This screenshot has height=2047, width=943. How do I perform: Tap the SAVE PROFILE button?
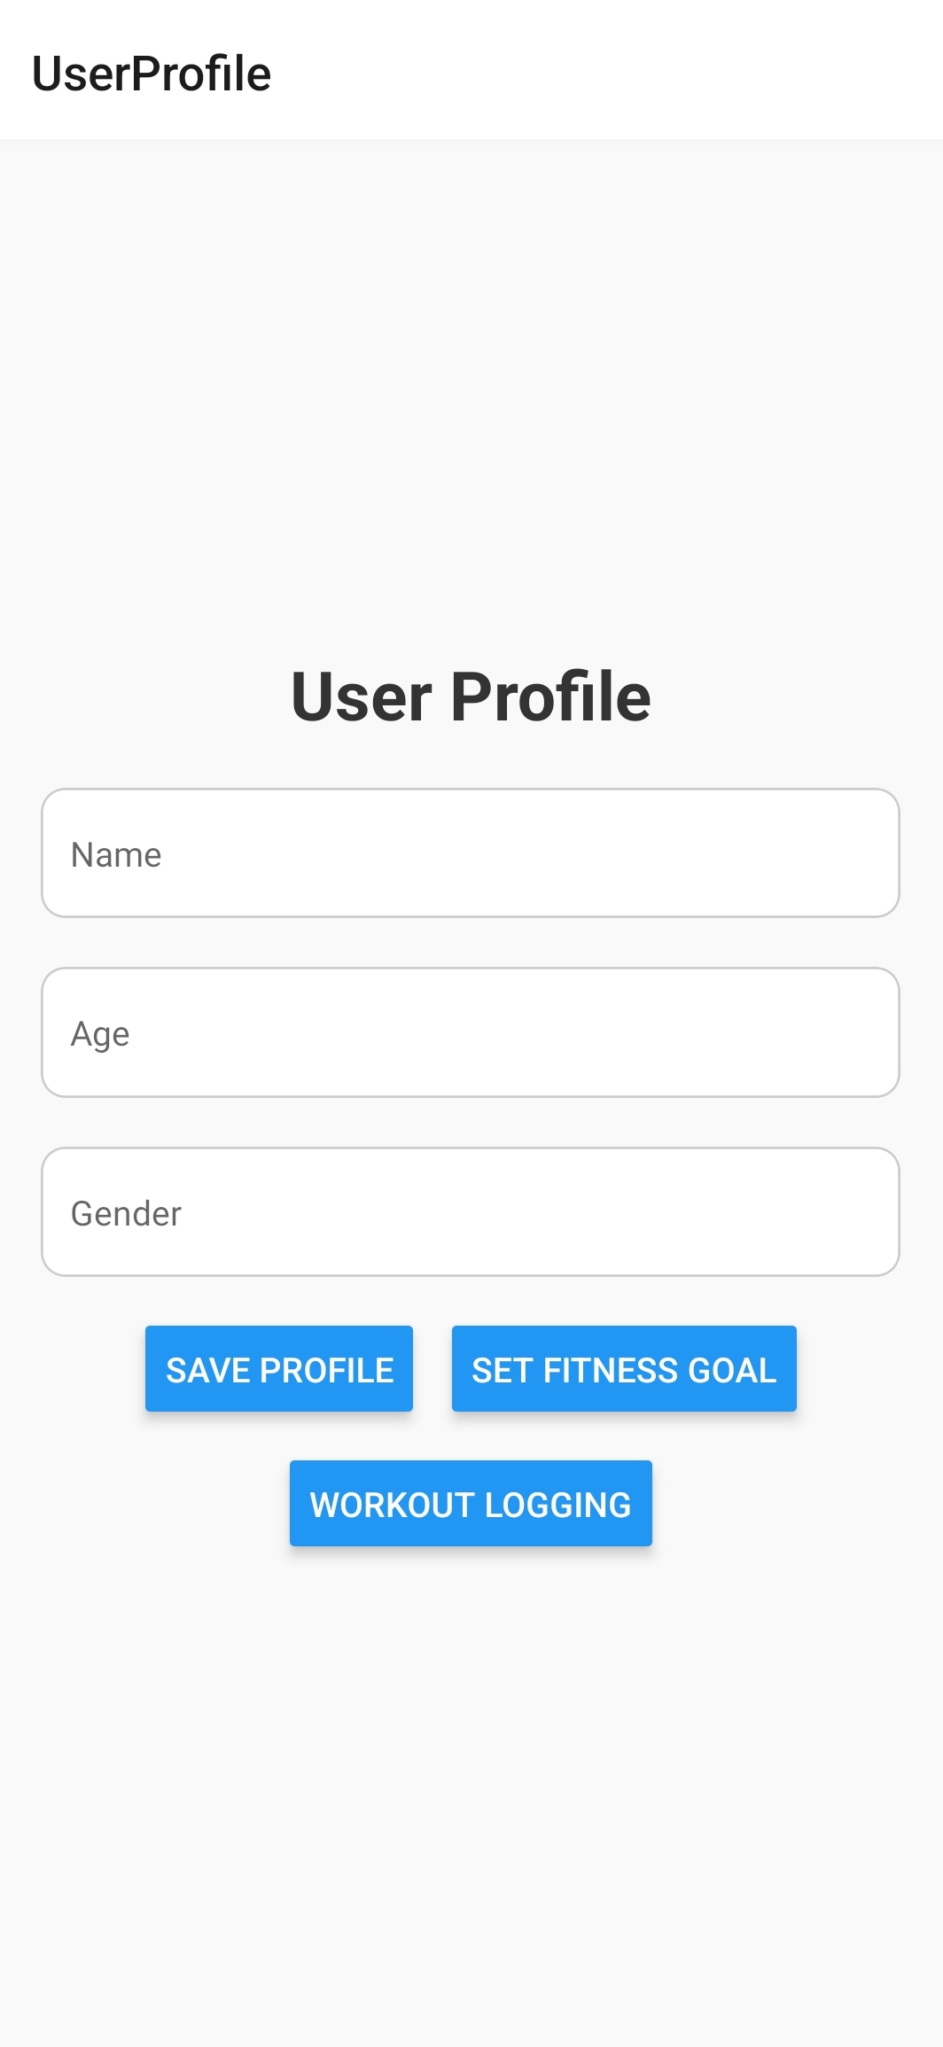(279, 1369)
